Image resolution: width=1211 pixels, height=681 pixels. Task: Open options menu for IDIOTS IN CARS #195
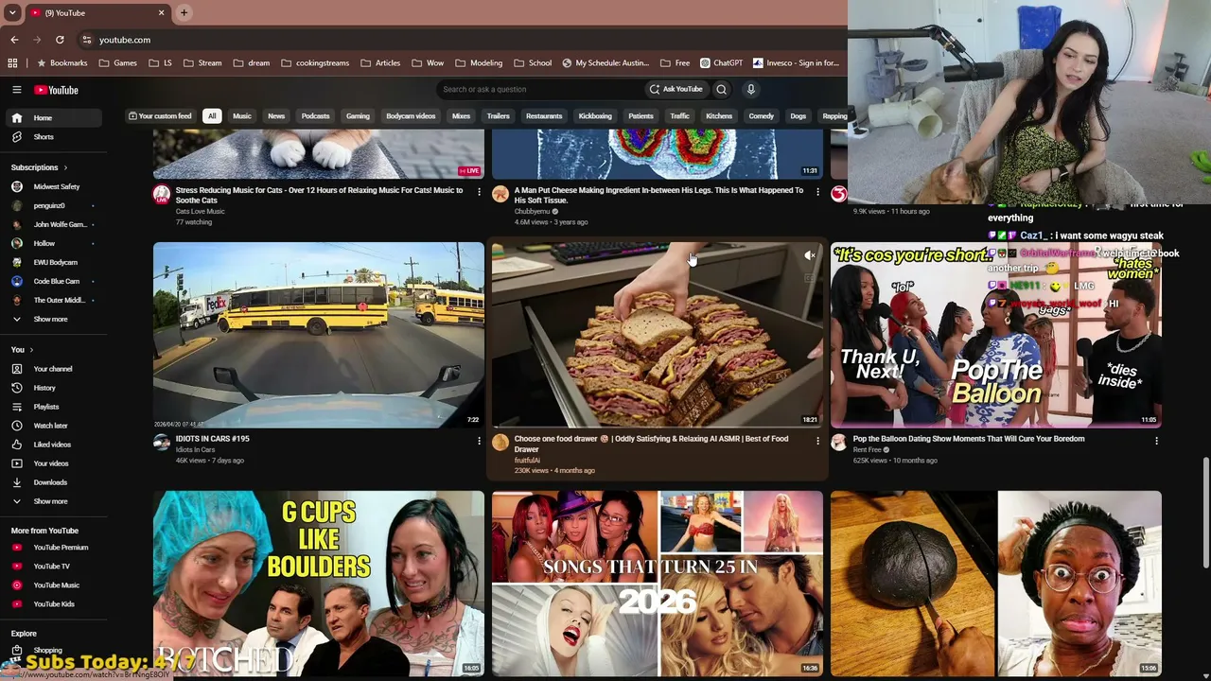(479, 441)
